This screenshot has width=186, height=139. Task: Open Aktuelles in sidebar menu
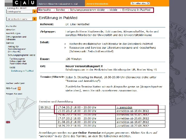pos(11,30)
